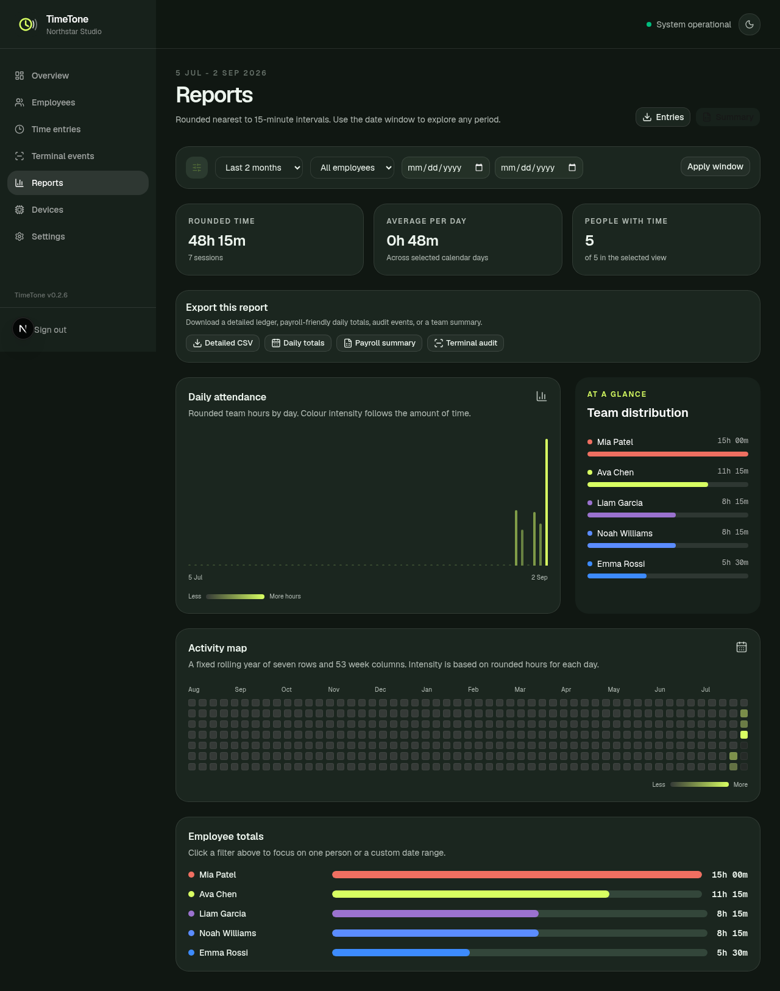Click Ava Chen's bar in Team distribution

coord(668,485)
